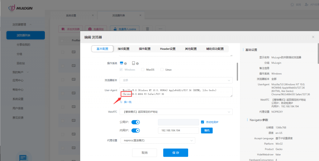Switch to the 插件配置 tab

pos(145,49)
